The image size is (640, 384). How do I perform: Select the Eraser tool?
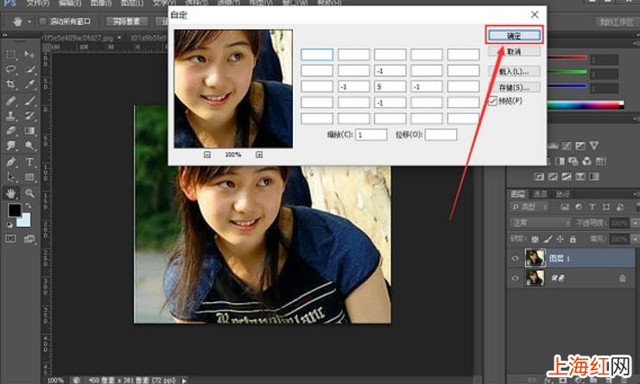[11, 131]
